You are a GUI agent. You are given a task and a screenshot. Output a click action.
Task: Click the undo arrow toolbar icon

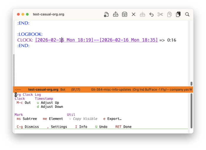151,14
